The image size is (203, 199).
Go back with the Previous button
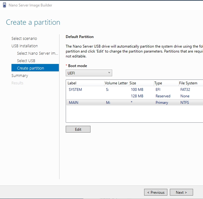[x=156, y=192]
